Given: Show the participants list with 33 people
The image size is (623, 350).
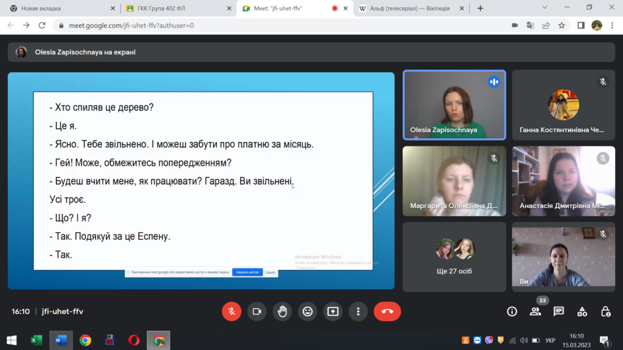Looking at the screenshot, I should (x=535, y=311).
